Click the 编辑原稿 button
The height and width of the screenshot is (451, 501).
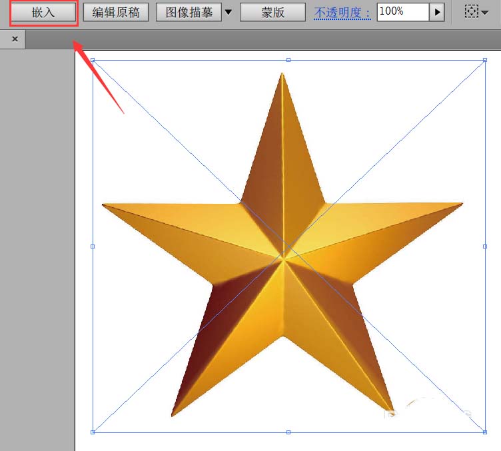pos(116,13)
